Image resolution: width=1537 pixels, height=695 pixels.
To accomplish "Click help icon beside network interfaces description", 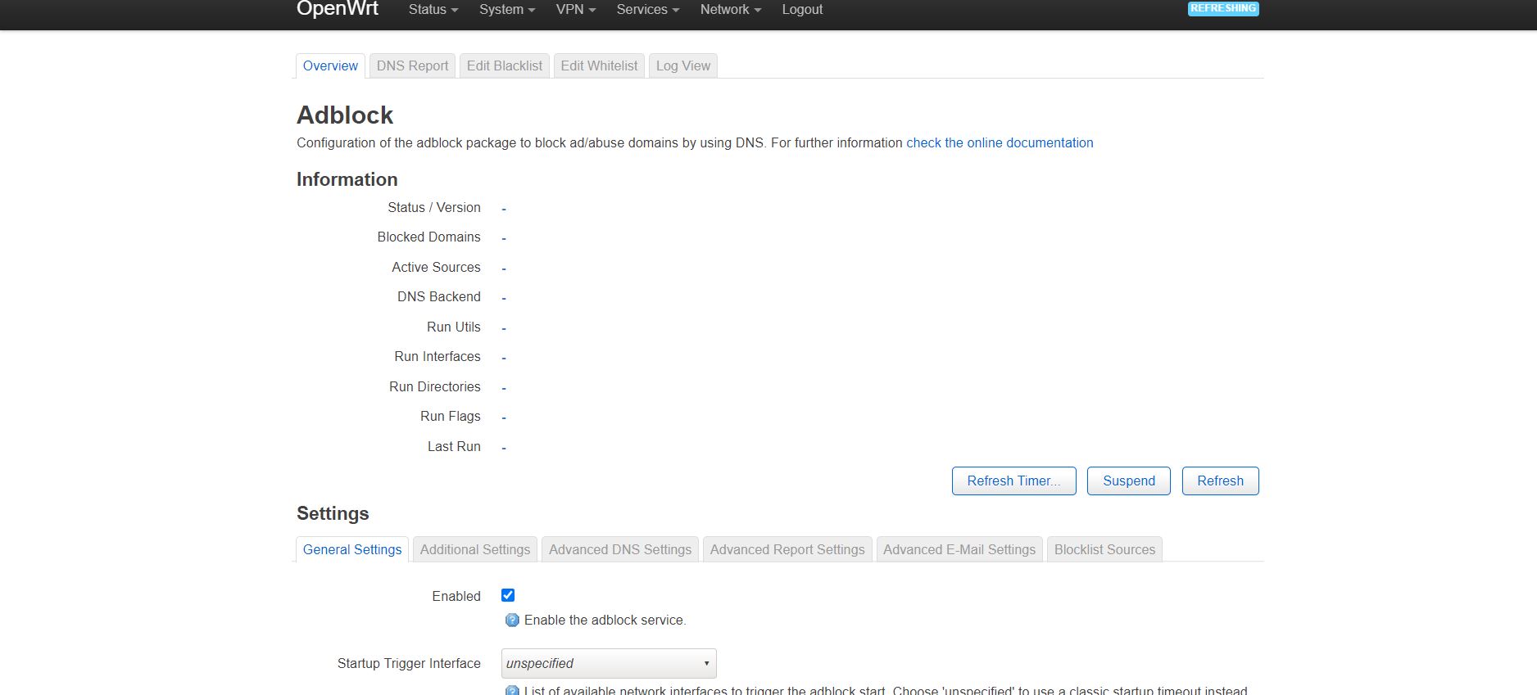I will 512,691.
